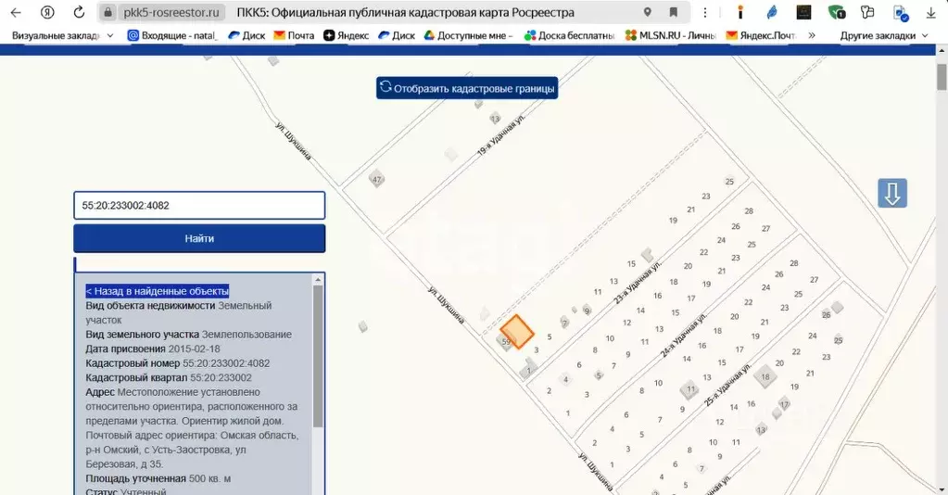
Task: Expand the Другие закладки folder
Action: [x=883, y=35]
